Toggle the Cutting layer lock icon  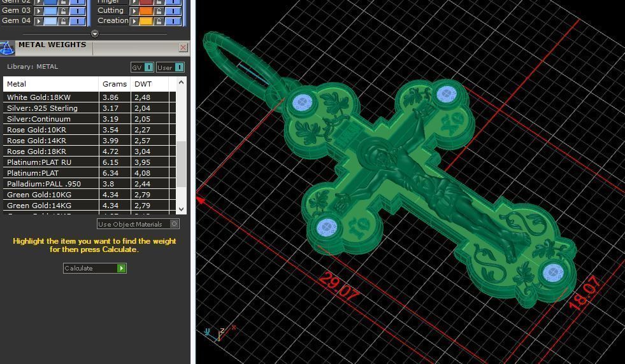[x=159, y=11]
